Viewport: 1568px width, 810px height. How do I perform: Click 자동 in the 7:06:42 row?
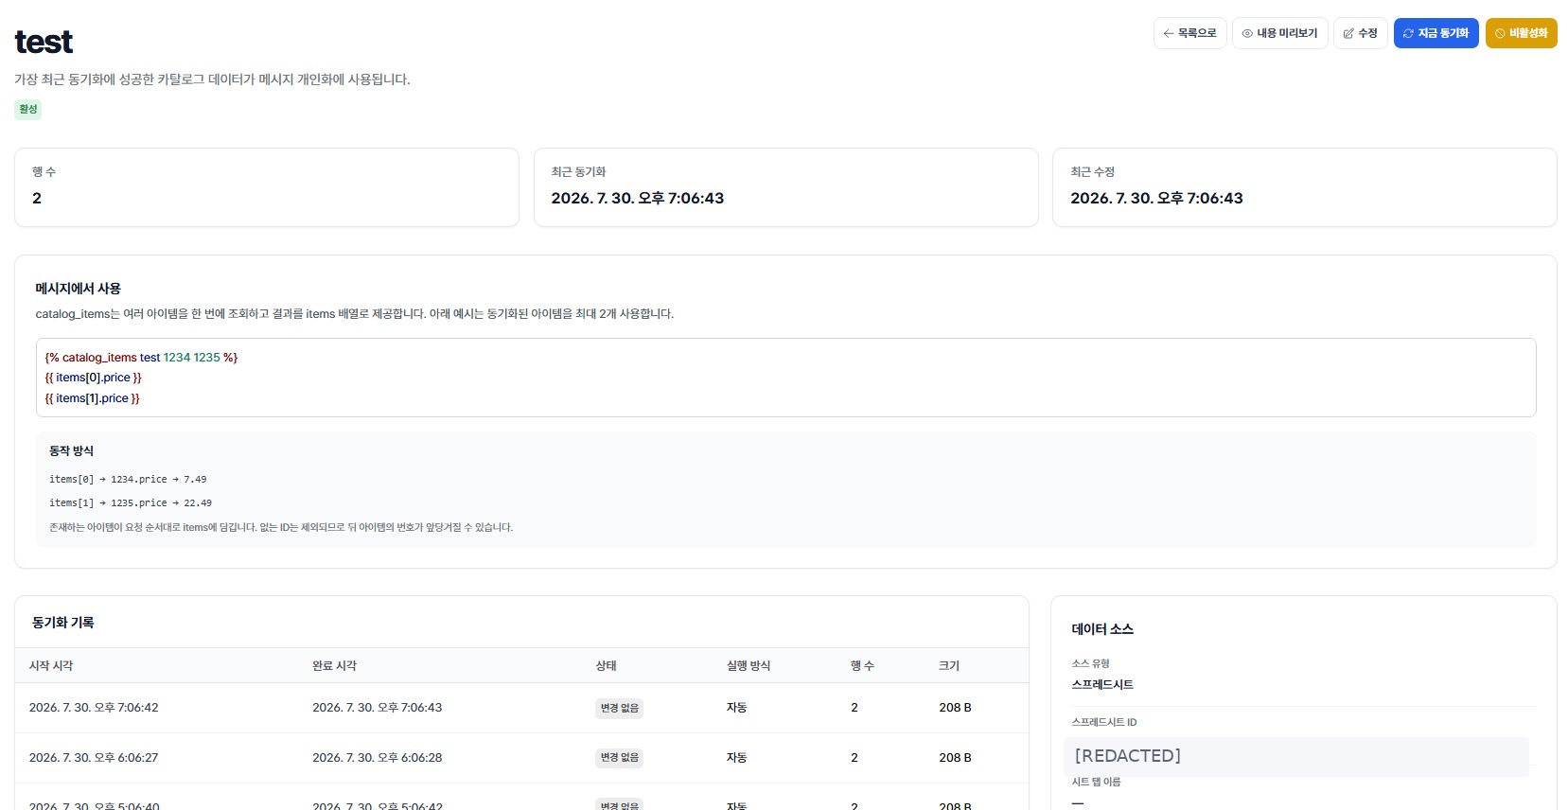[x=736, y=708]
